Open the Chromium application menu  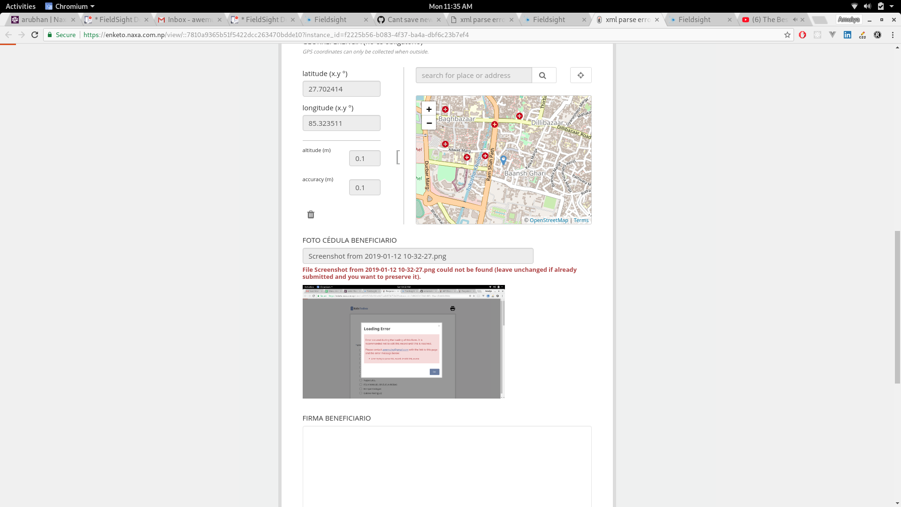tap(70, 6)
